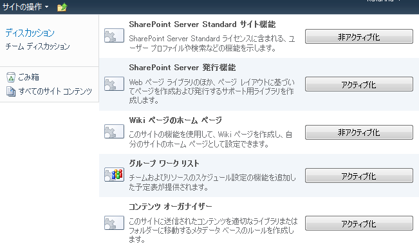Deactivate SharePoint Server Standard サイト機能
The image size is (419, 246).
tap(359, 37)
